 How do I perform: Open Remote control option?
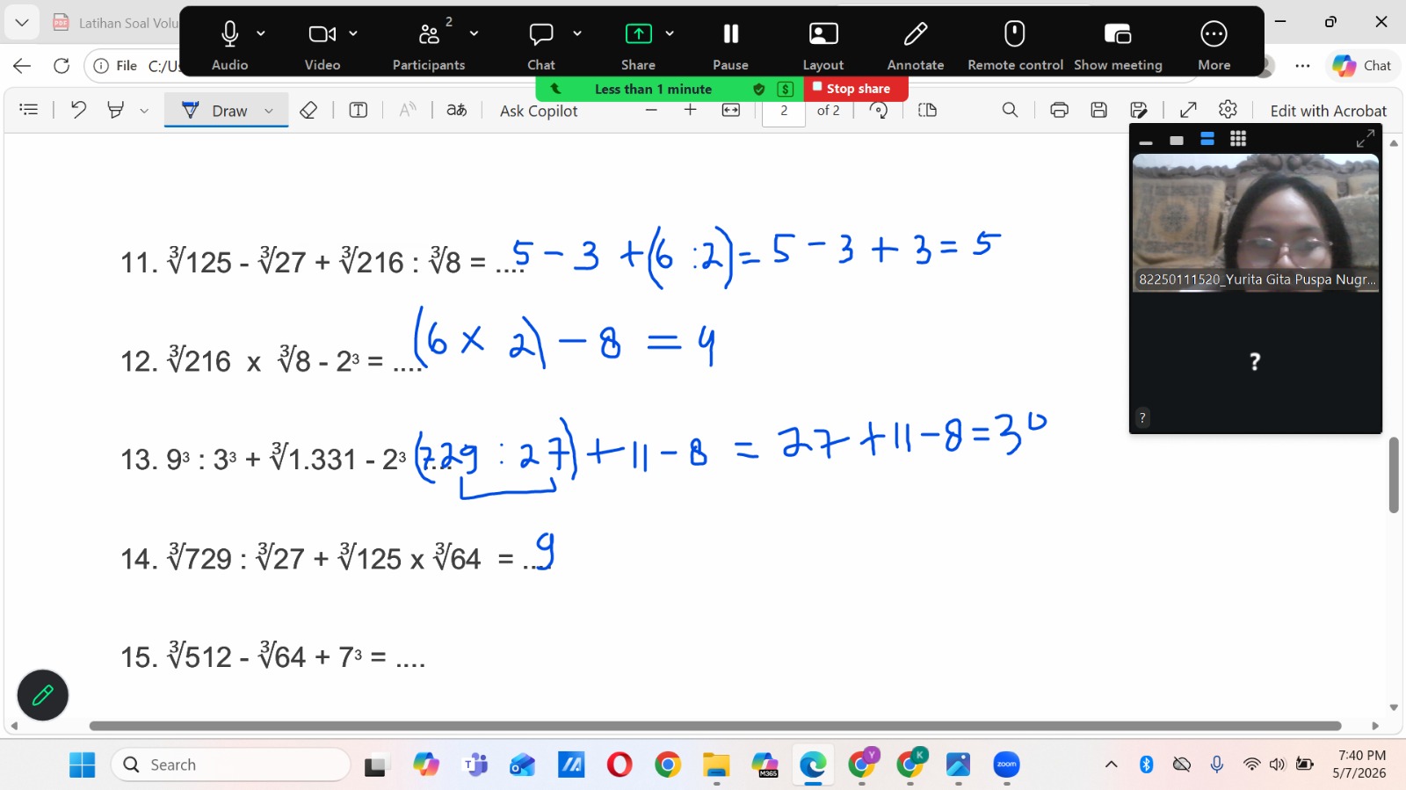[1015, 44]
